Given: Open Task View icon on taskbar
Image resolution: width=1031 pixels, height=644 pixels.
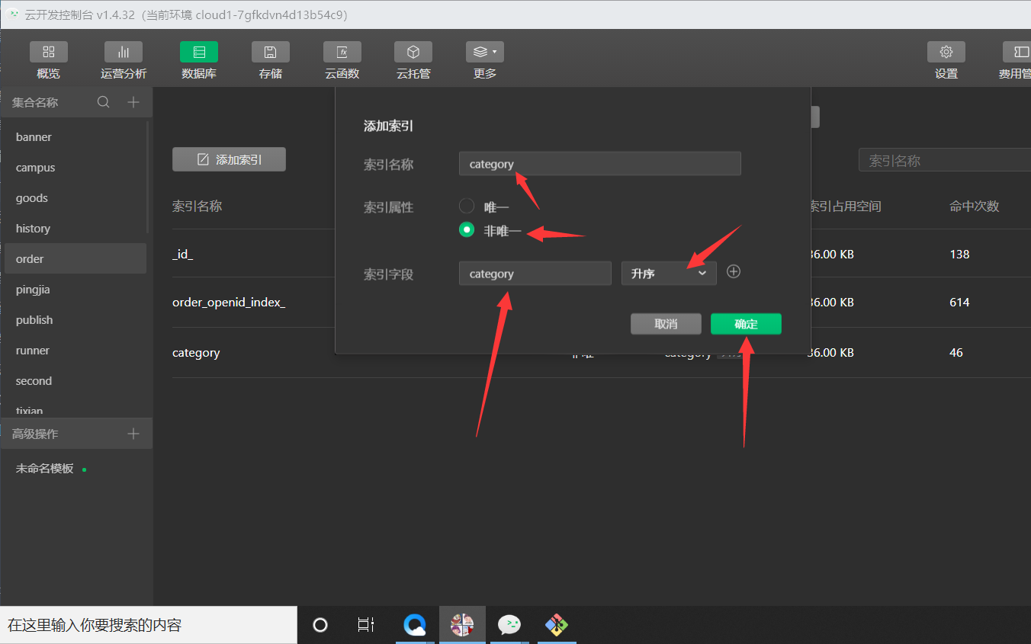Looking at the screenshot, I should click(366, 625).
